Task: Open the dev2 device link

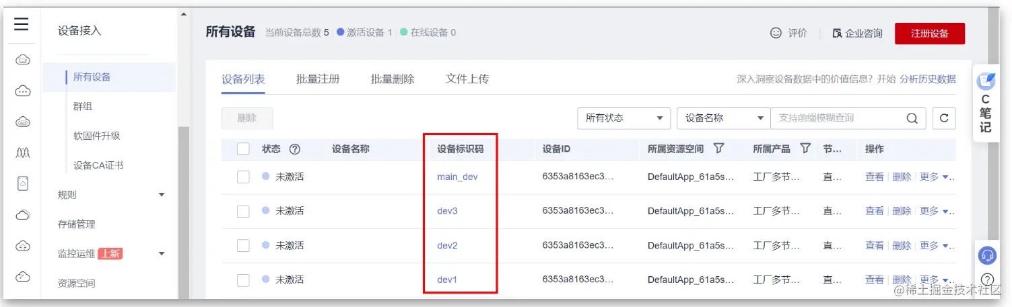Action: [447, 245]
